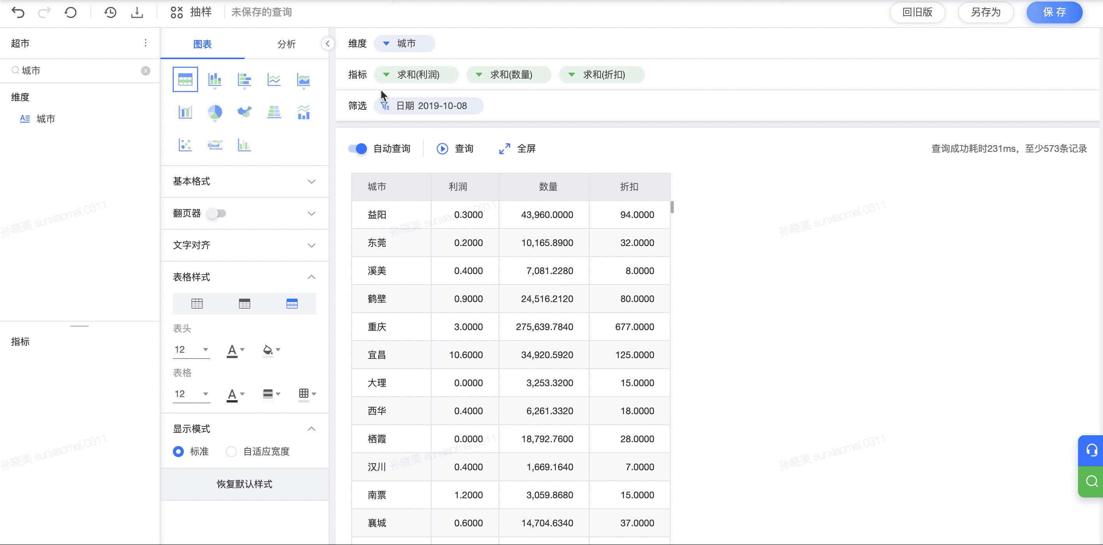
Task: Collapse the 表格样式 section
Action: tap(312, 277)
